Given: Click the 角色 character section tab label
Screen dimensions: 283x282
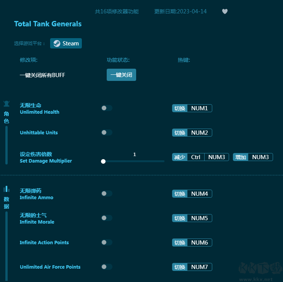Looking at the screenshot, I should 7,118.
